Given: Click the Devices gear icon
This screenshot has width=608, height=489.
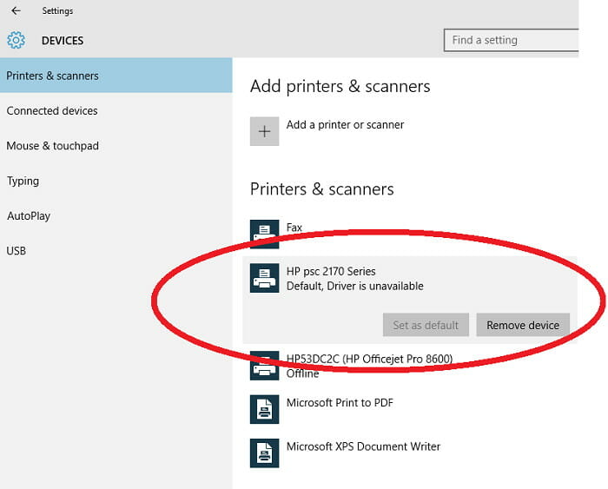Looking at the screenshot, I should (16, 40).
